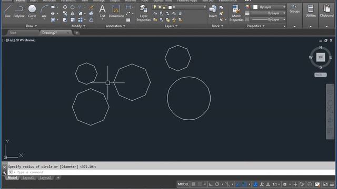This screenshot has height=189, width=337.
Task: Click the Explode tool icon
Action: click(91, 14)
